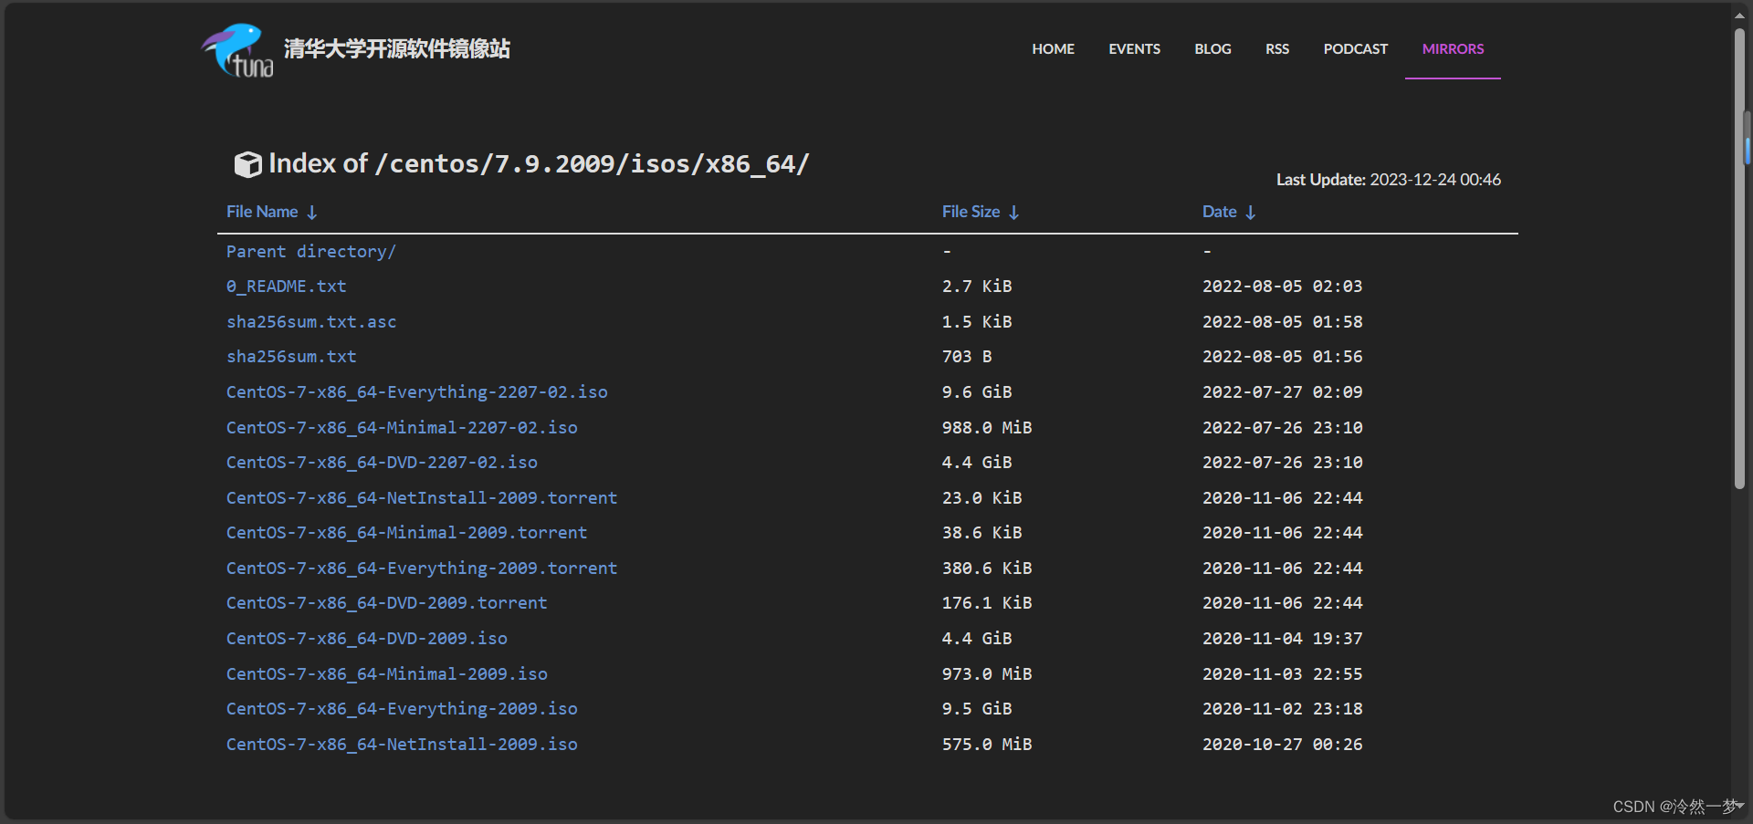Click the Last Update timestamp text
The height and width of the screenshot is (824, 1753).
[1389, 180]
